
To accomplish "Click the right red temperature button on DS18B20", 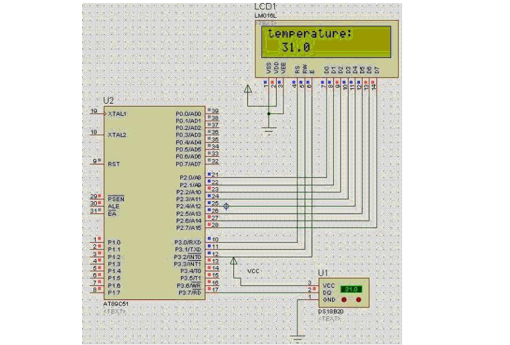I will pos(359,299).
